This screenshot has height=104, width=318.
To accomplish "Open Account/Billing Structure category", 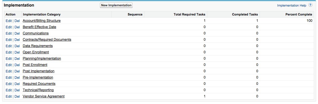I will tap(42, 21).
